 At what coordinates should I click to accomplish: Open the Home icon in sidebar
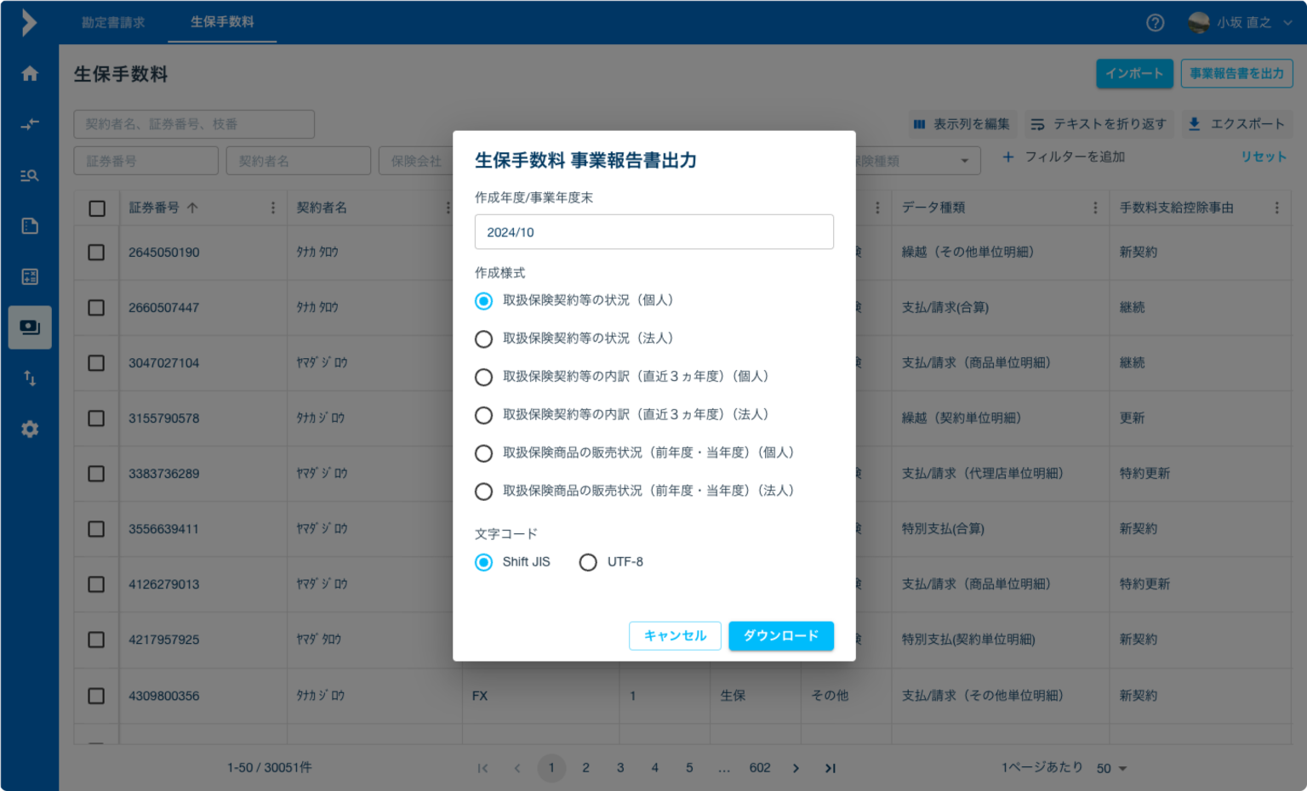[30, 74]
